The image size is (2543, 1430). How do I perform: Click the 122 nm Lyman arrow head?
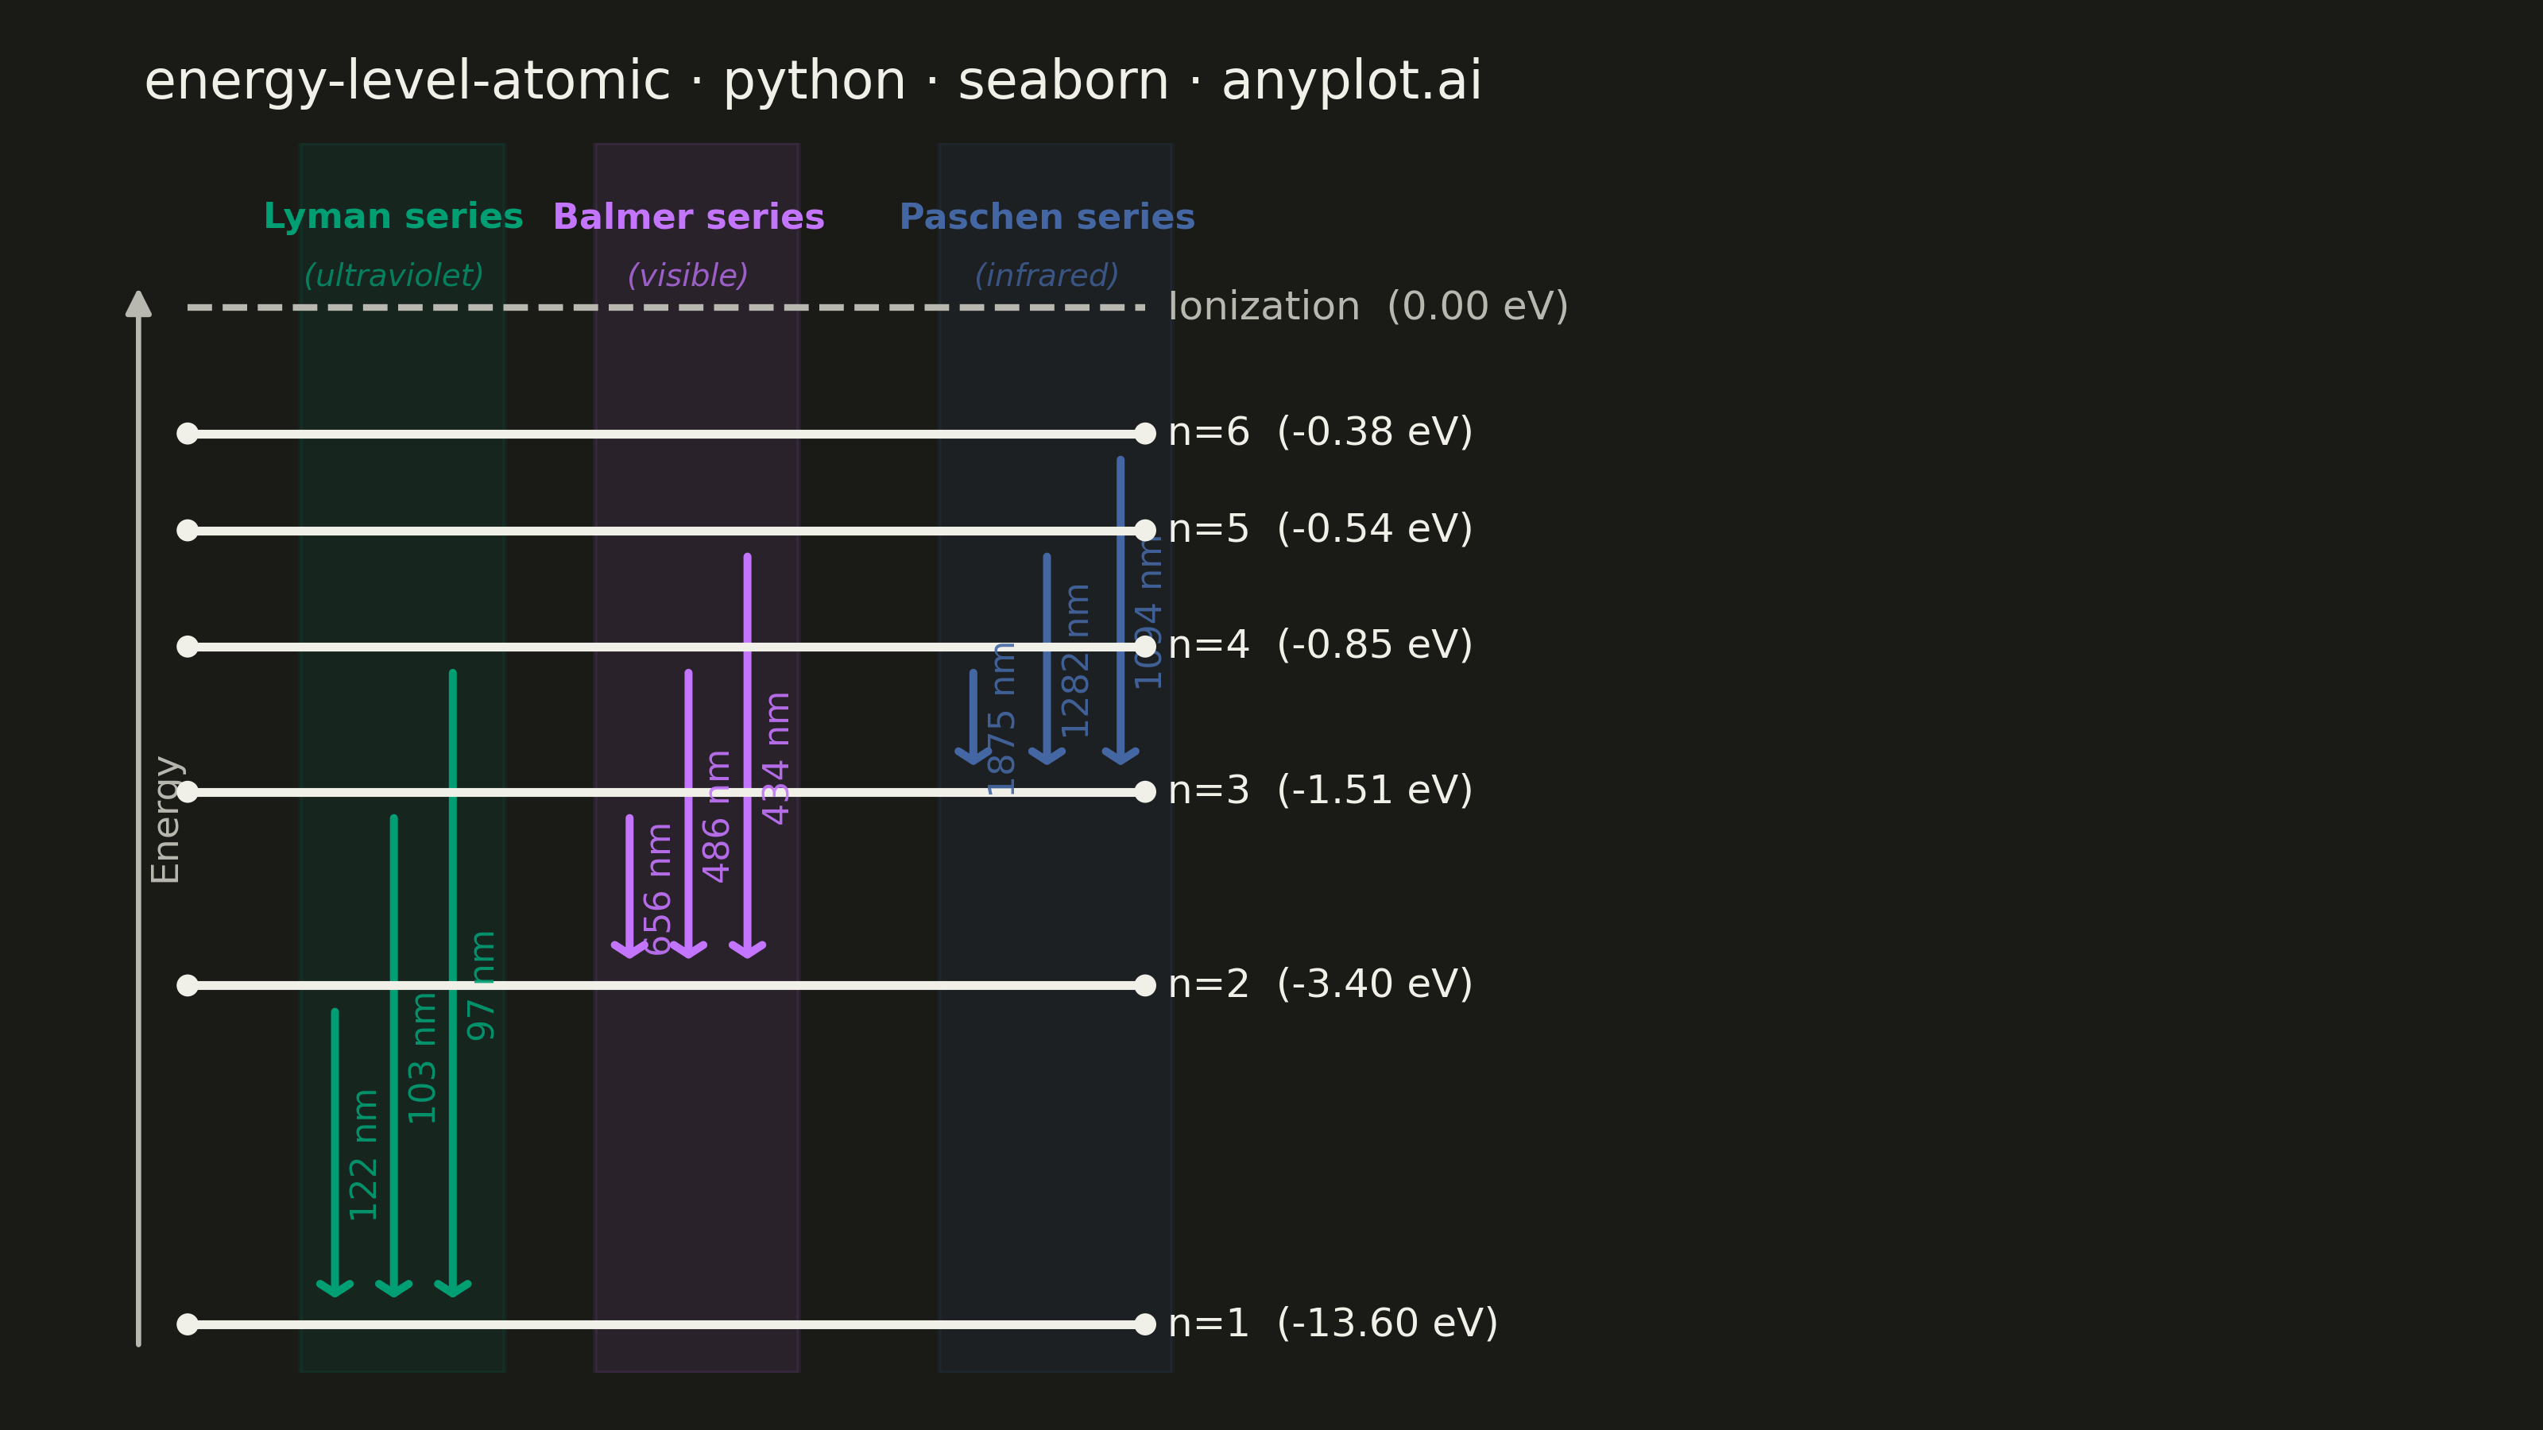335,1287
